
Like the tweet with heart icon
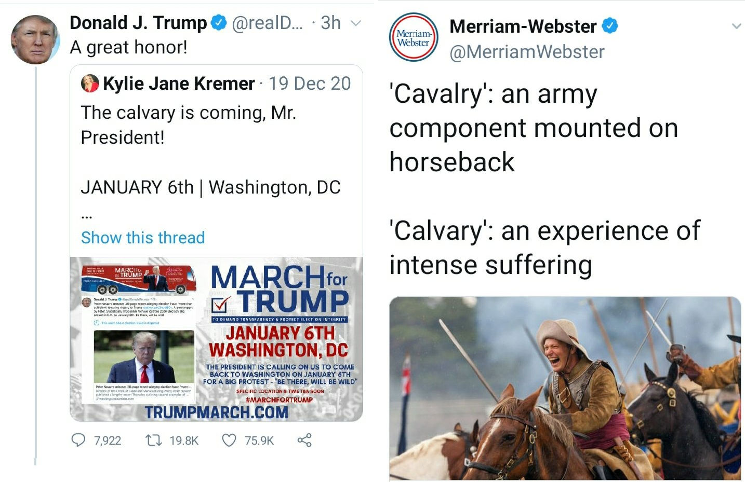[229, 440]
